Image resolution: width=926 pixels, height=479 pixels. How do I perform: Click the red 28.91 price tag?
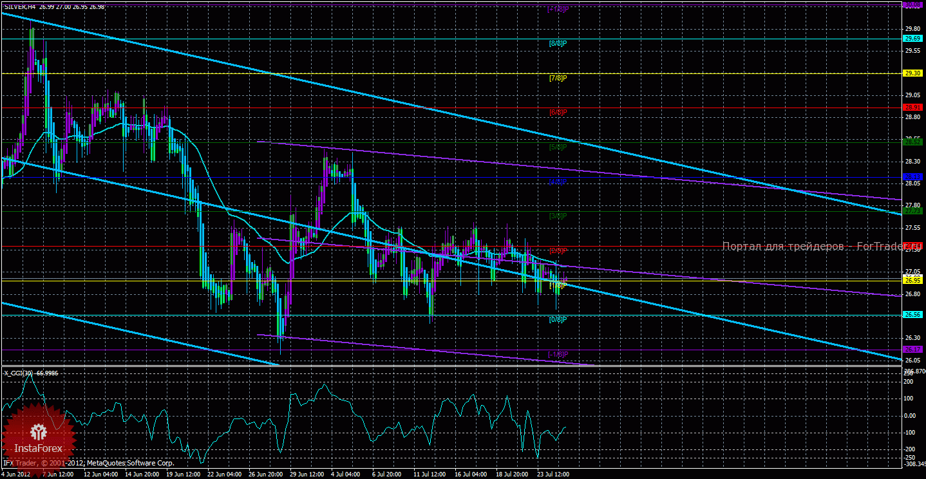pos(913,108)
